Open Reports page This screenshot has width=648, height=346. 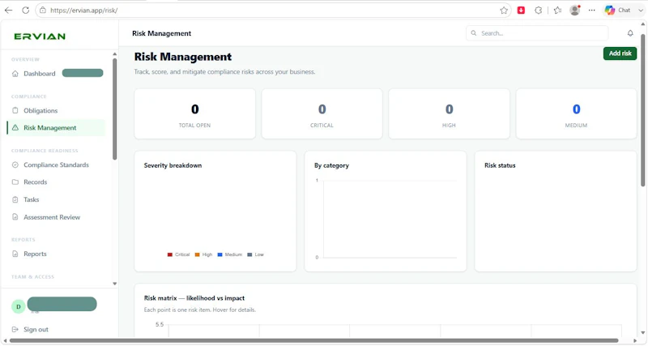35,254
